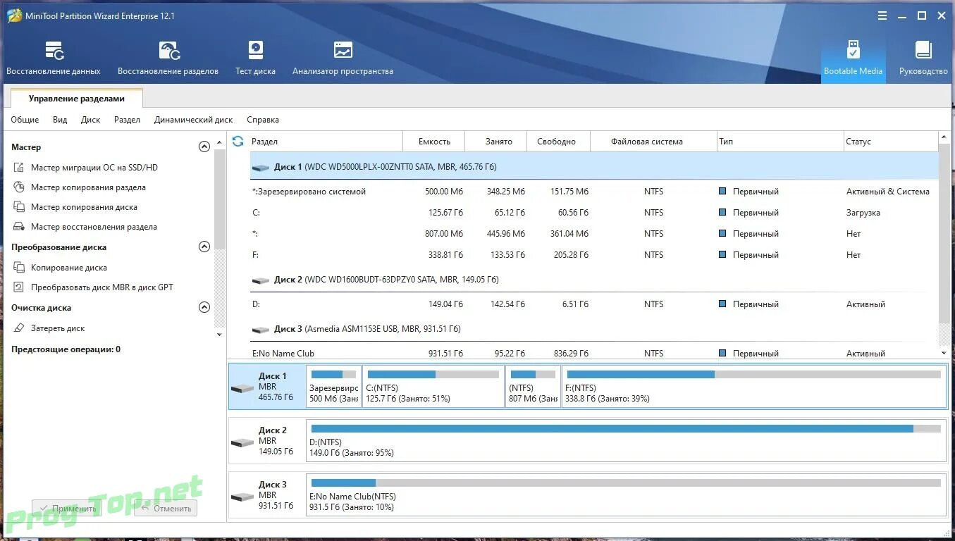Screen dimensions: 955x541
Task: Collapse the Мастер section
Action: tap(204, 147)
